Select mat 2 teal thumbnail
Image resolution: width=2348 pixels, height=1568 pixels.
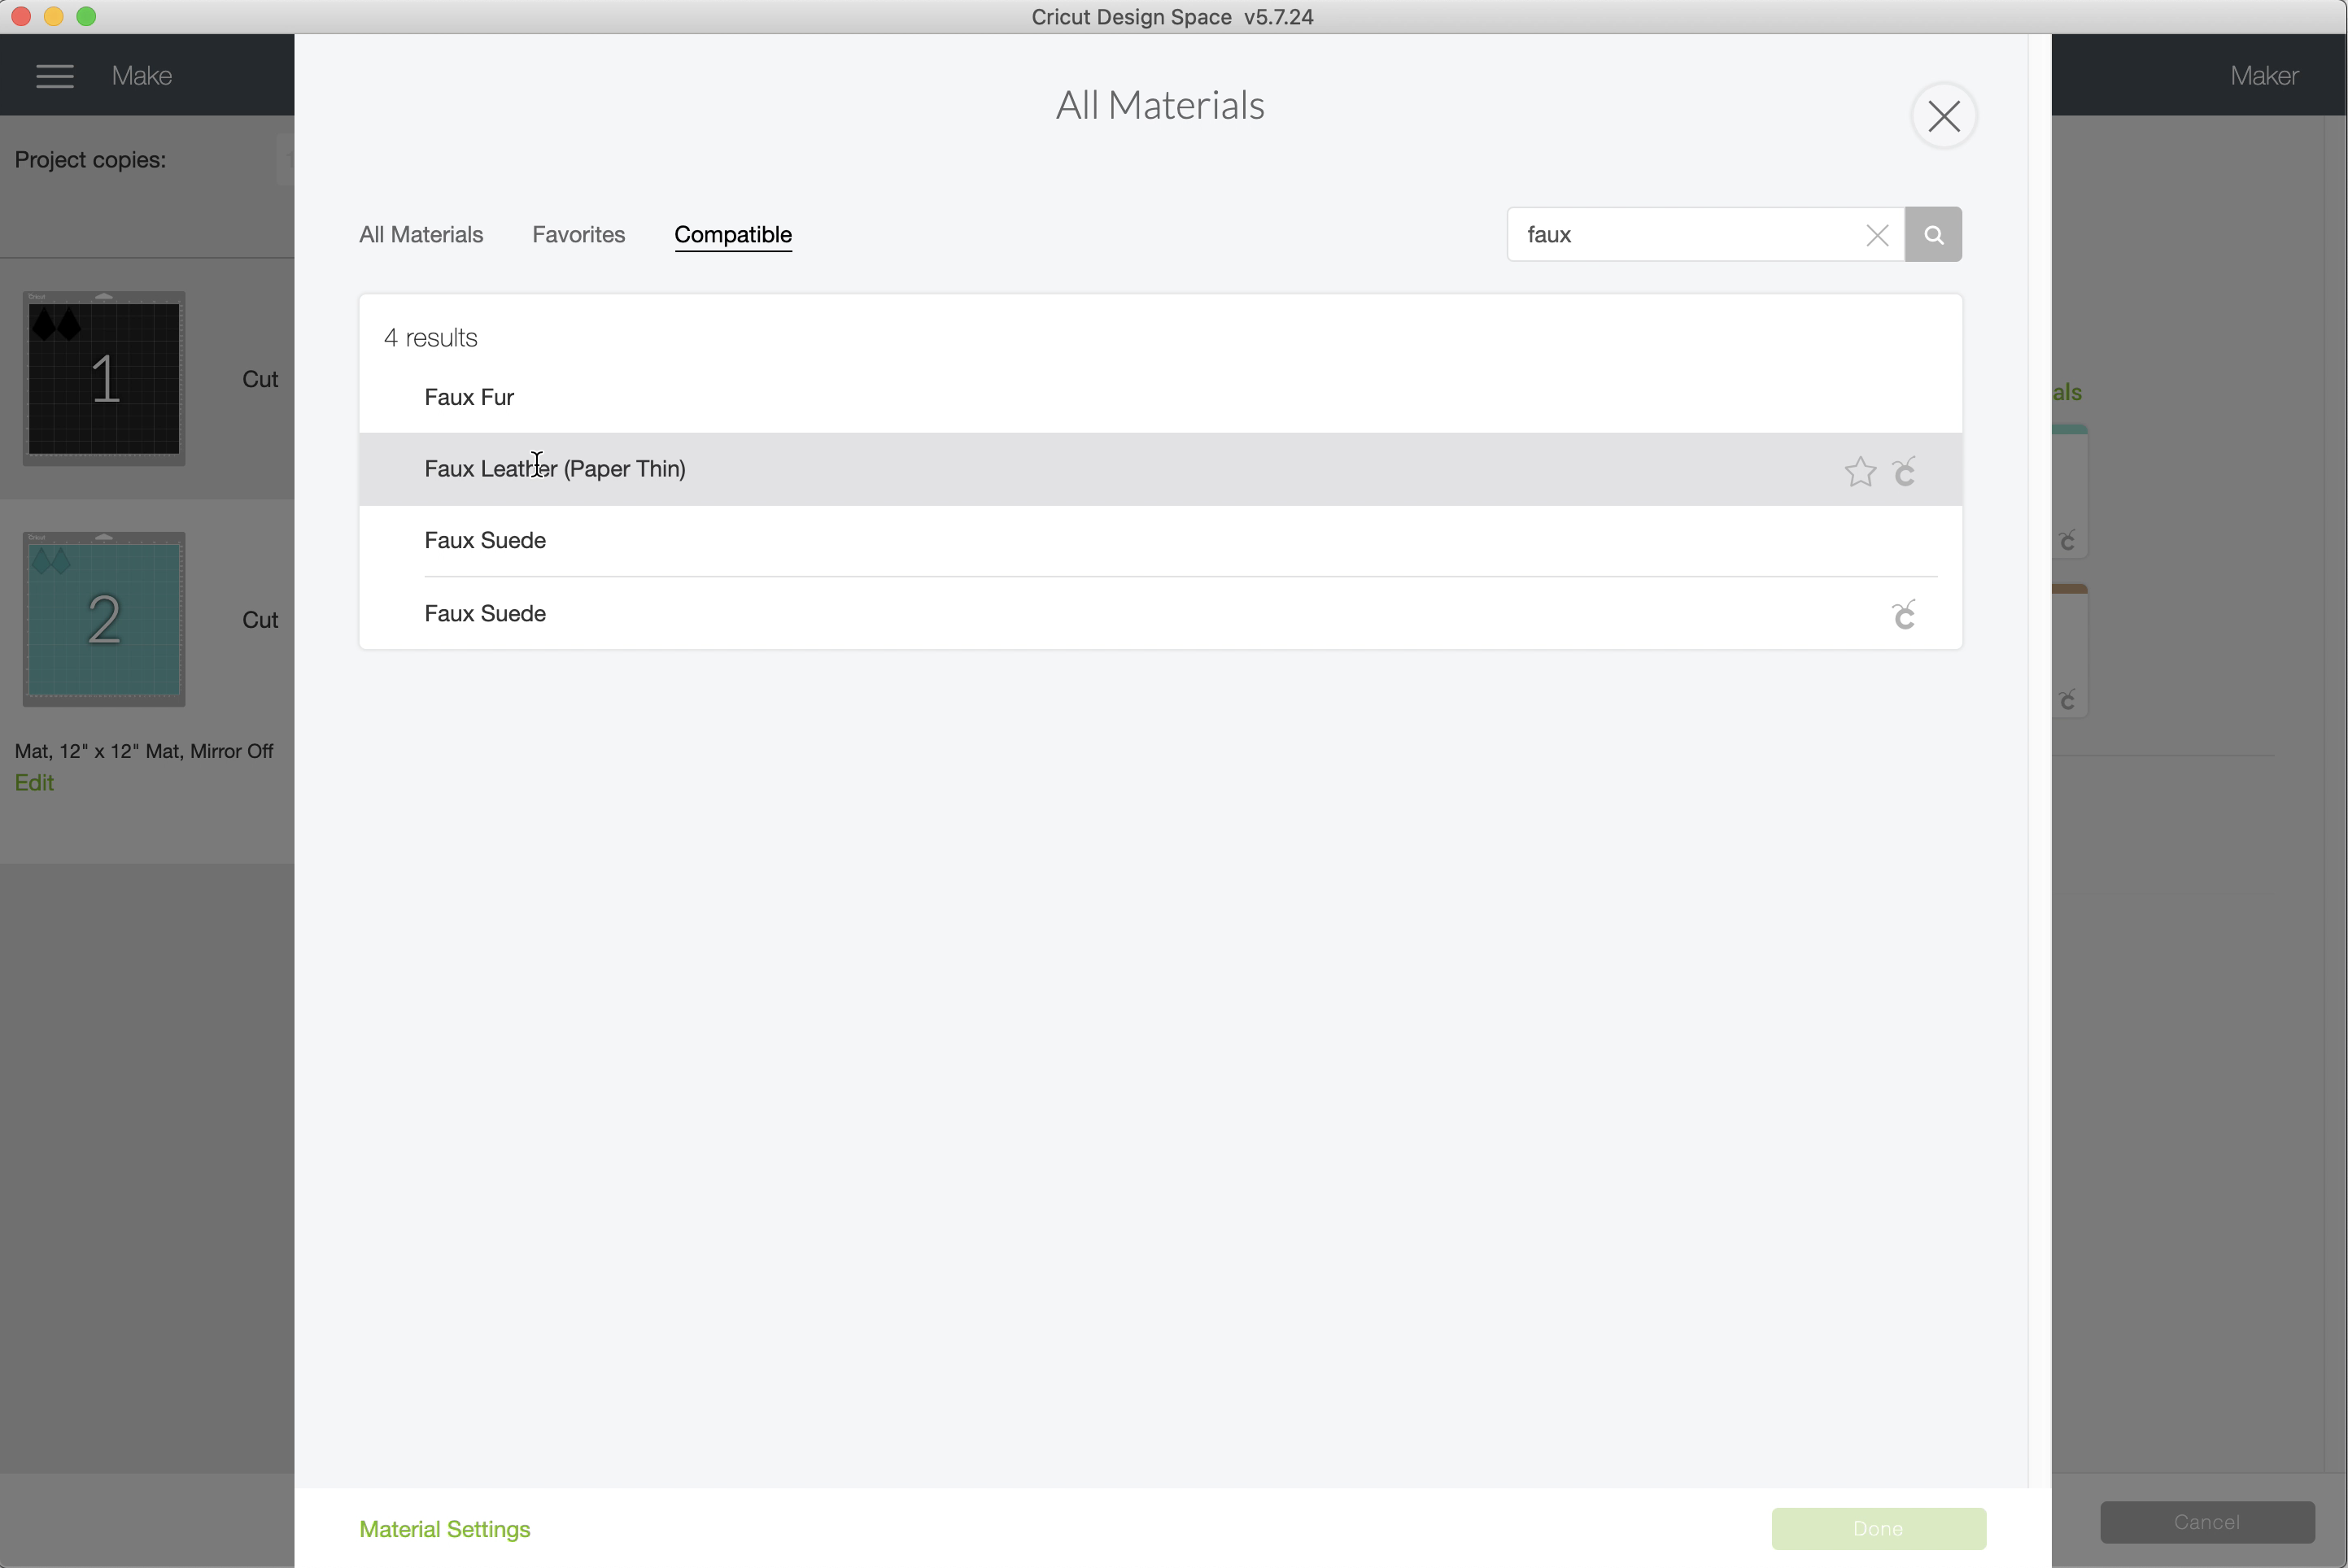tap(104, 619)
